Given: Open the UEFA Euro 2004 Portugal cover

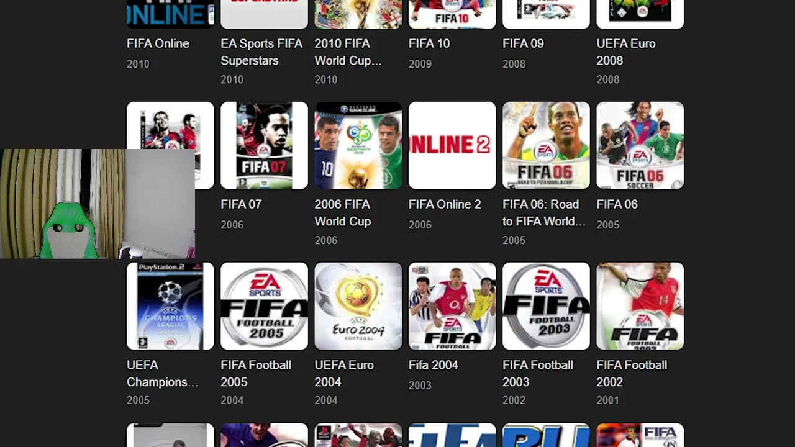Looking at the screenshot, I should click(358, 306).
